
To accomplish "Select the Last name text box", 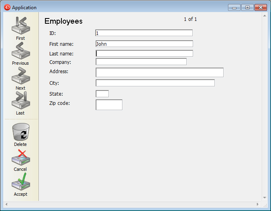I will [x=144, y=53].
